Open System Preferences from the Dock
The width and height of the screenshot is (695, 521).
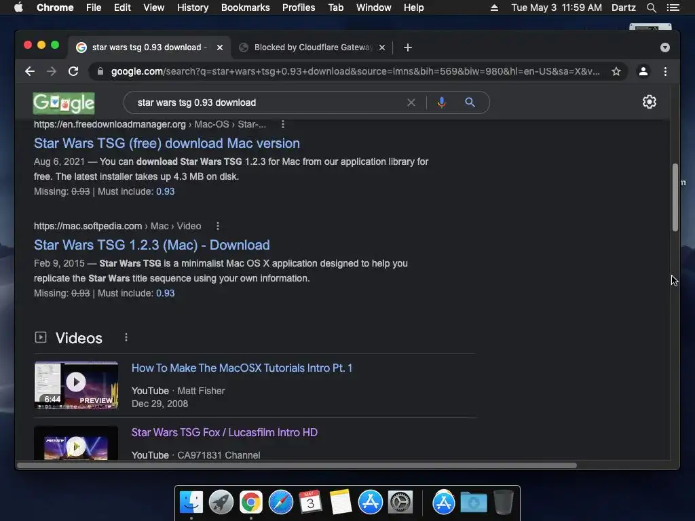400,502
